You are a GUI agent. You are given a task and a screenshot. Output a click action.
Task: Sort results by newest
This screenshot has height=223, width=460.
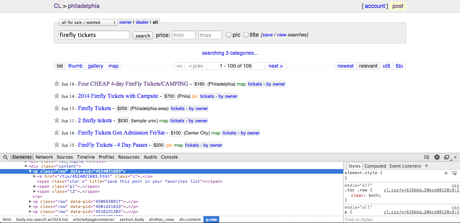tap(345, 66)
